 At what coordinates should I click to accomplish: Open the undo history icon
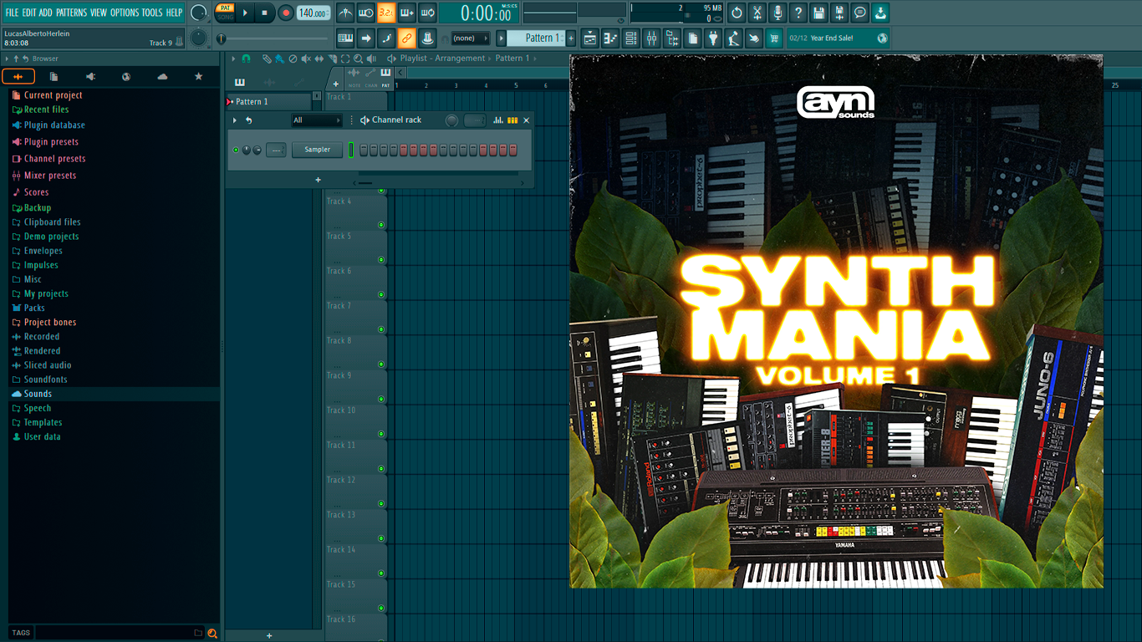tap(737, 13)
